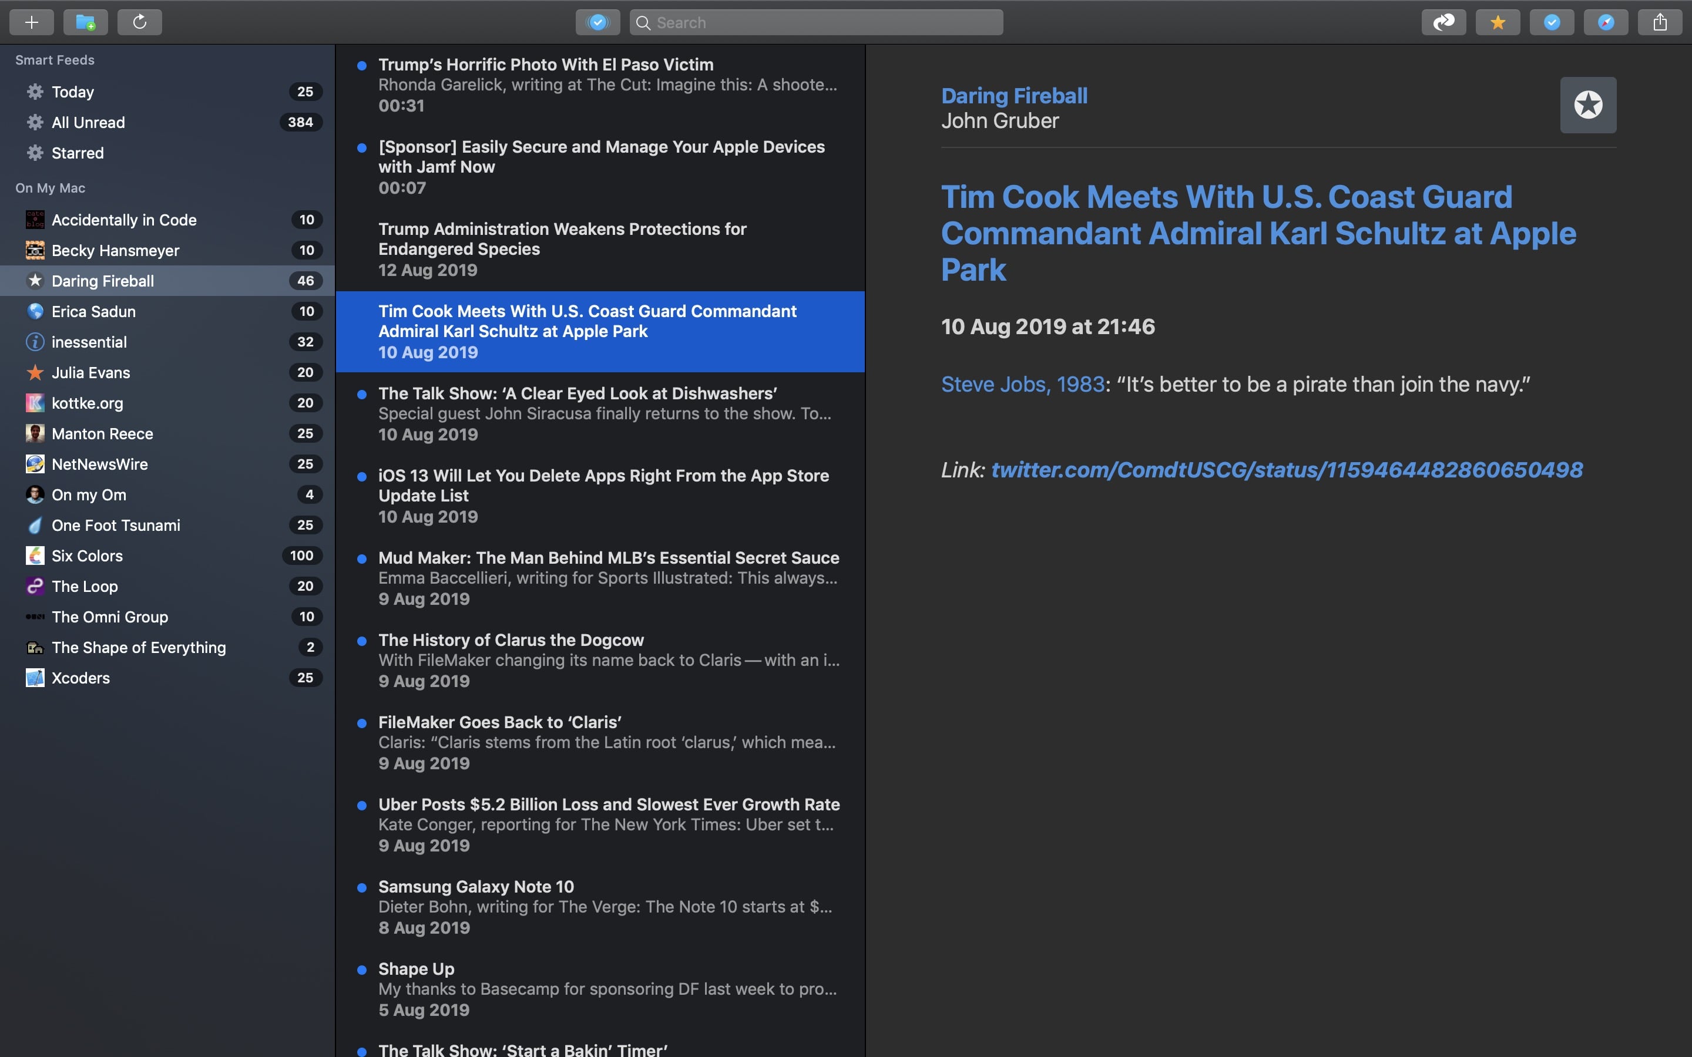
Task: Click the orange star icon for Julia Evans
Action: pyautogui.click(x=35, y=373)
